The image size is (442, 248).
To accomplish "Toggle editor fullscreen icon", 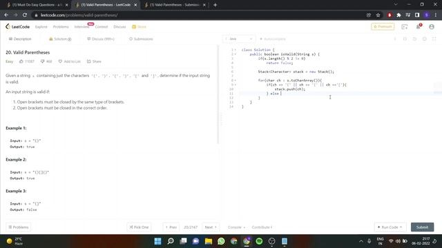I will coord(434,39).
